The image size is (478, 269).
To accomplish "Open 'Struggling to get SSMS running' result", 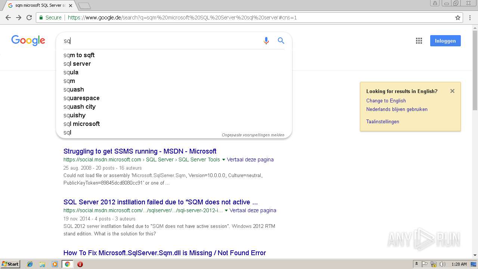I will (140, 151).
